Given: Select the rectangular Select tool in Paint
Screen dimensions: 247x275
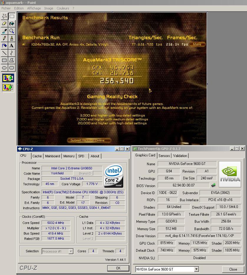Looking at the screenshot, I should click(x=12, y=16).
